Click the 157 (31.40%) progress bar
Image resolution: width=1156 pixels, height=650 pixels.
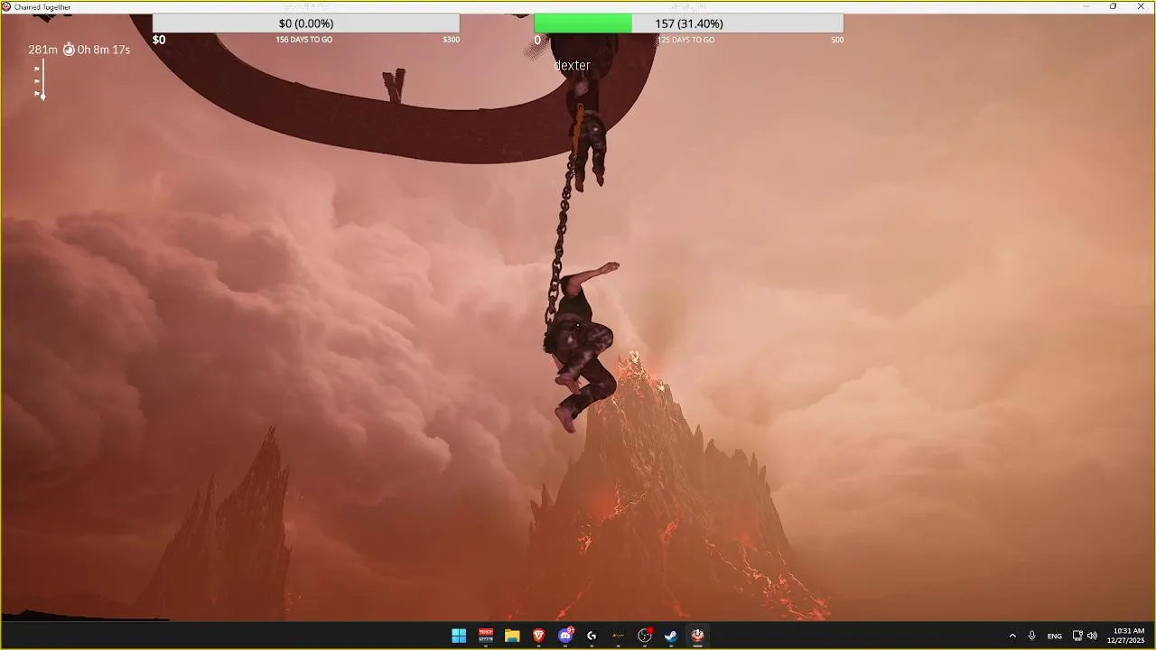(x=688, y=23)
